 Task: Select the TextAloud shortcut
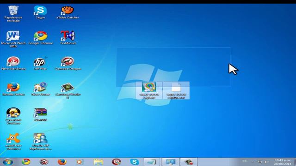coord(68,38)
